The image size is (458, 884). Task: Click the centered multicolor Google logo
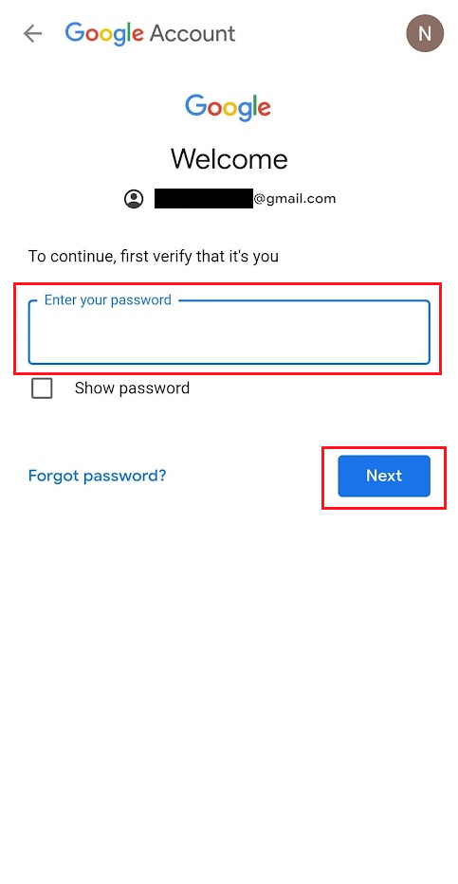228,107
